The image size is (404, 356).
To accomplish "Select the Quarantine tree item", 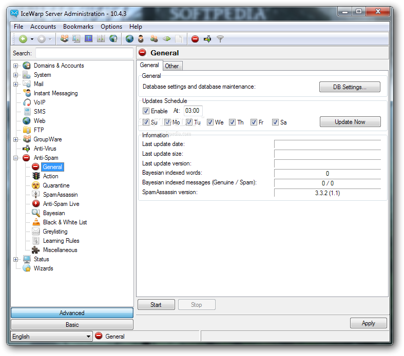I will tap(56, 185).
